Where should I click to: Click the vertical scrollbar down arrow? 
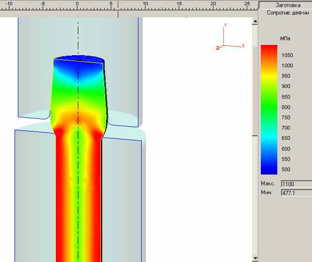tap(255, 258)
